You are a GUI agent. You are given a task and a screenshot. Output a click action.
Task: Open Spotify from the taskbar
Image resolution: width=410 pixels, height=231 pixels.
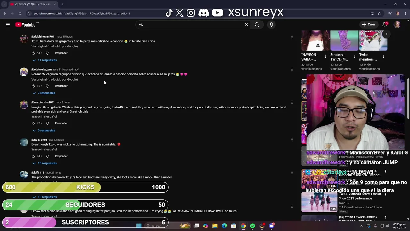click(x=252, y=226)
